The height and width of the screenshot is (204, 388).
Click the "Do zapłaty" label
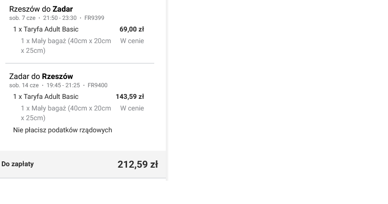(x=17, y=164)
